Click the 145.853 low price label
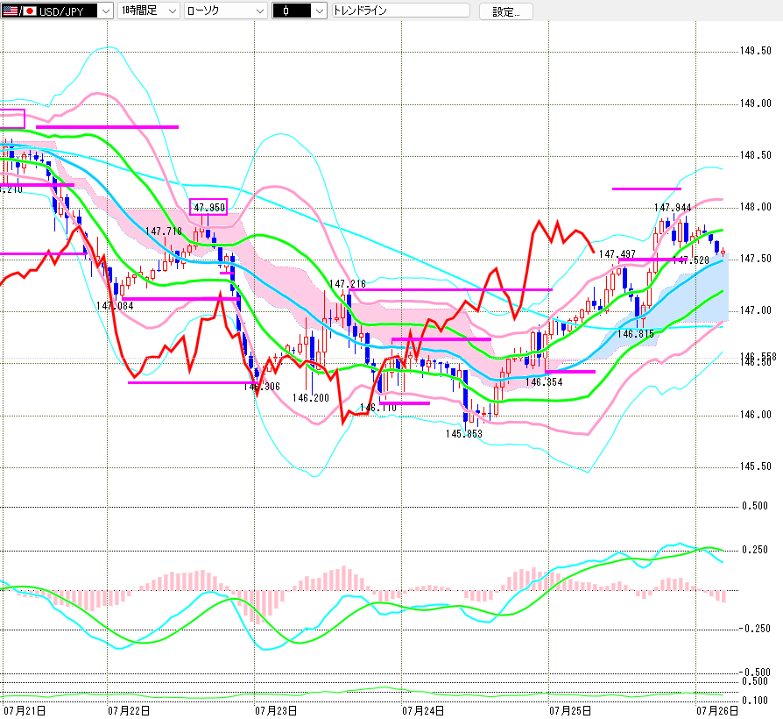This screenshot has height=719, width=783. [x=464, y=434]
